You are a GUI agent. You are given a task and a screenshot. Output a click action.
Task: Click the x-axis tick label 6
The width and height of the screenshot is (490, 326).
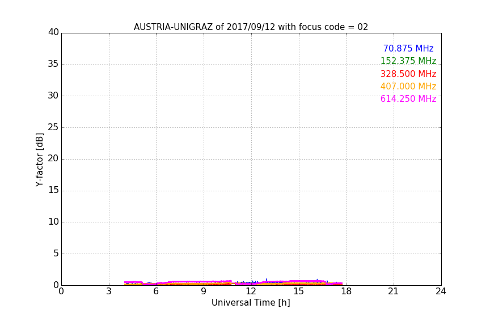(x=156, y=291)
